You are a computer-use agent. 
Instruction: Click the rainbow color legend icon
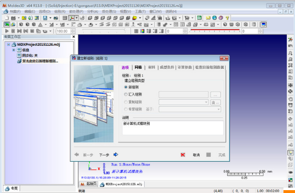click(142, 31)
